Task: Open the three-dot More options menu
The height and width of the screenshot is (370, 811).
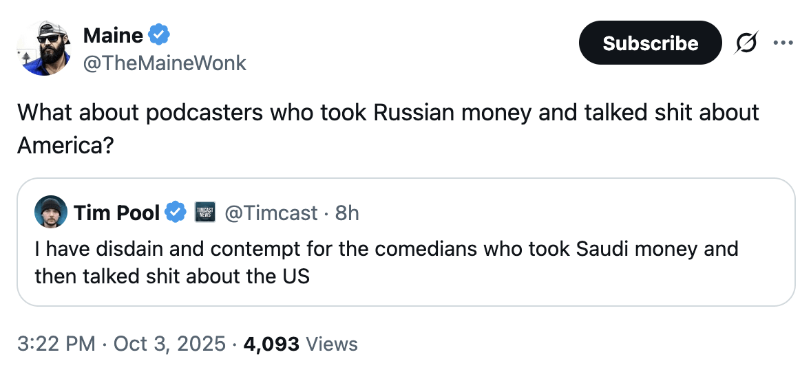Action: pyautogui.click(x=783, y=43)
